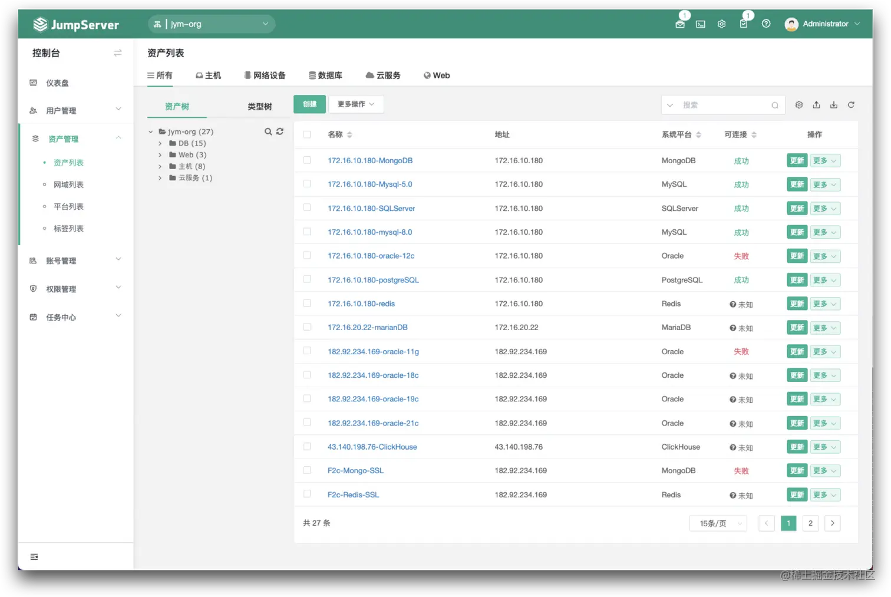Check the F2c-Redis-SSL row checkbox
This screenshot has height=597, width=891.
(307, 494)
